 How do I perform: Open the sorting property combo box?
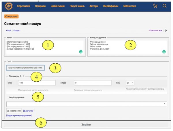tap(86, 104)
